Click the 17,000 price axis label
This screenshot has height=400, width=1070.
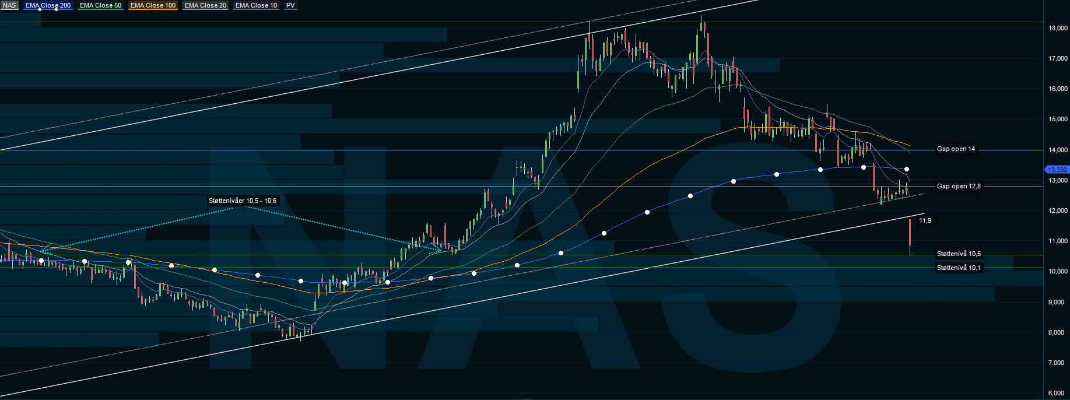point(1058,58)
